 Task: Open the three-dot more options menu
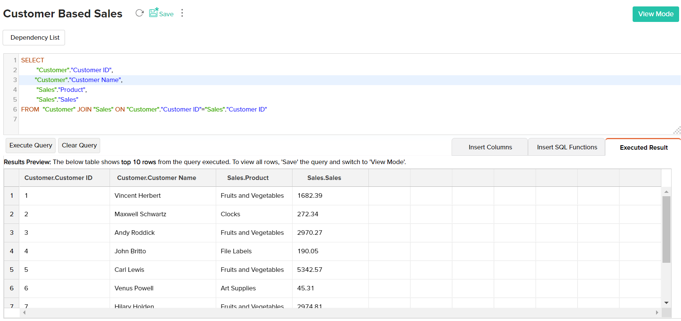pyautogui.click(x=182, y=13)
